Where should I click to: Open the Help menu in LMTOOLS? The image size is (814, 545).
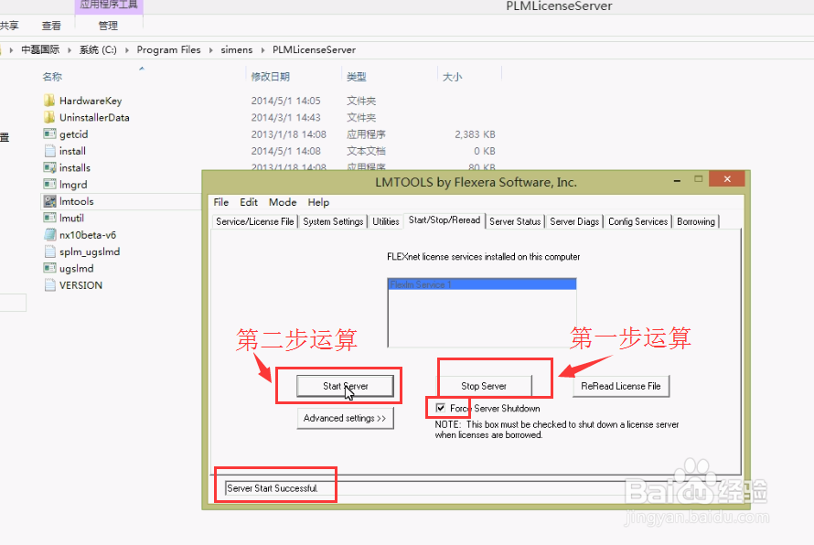tap(318, 202)
